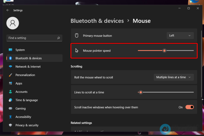
Task: Click the System monitor icon in sidebar
Action: pos(10,50)
